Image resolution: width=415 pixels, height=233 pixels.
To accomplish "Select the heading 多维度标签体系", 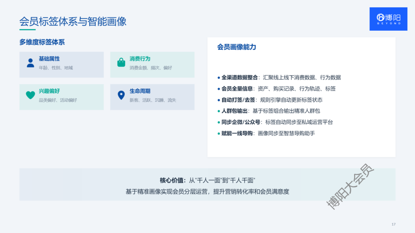I will pos(42,42).
